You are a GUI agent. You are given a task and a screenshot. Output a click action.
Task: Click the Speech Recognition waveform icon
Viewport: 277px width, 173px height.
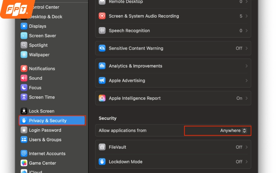pos(102,30)
